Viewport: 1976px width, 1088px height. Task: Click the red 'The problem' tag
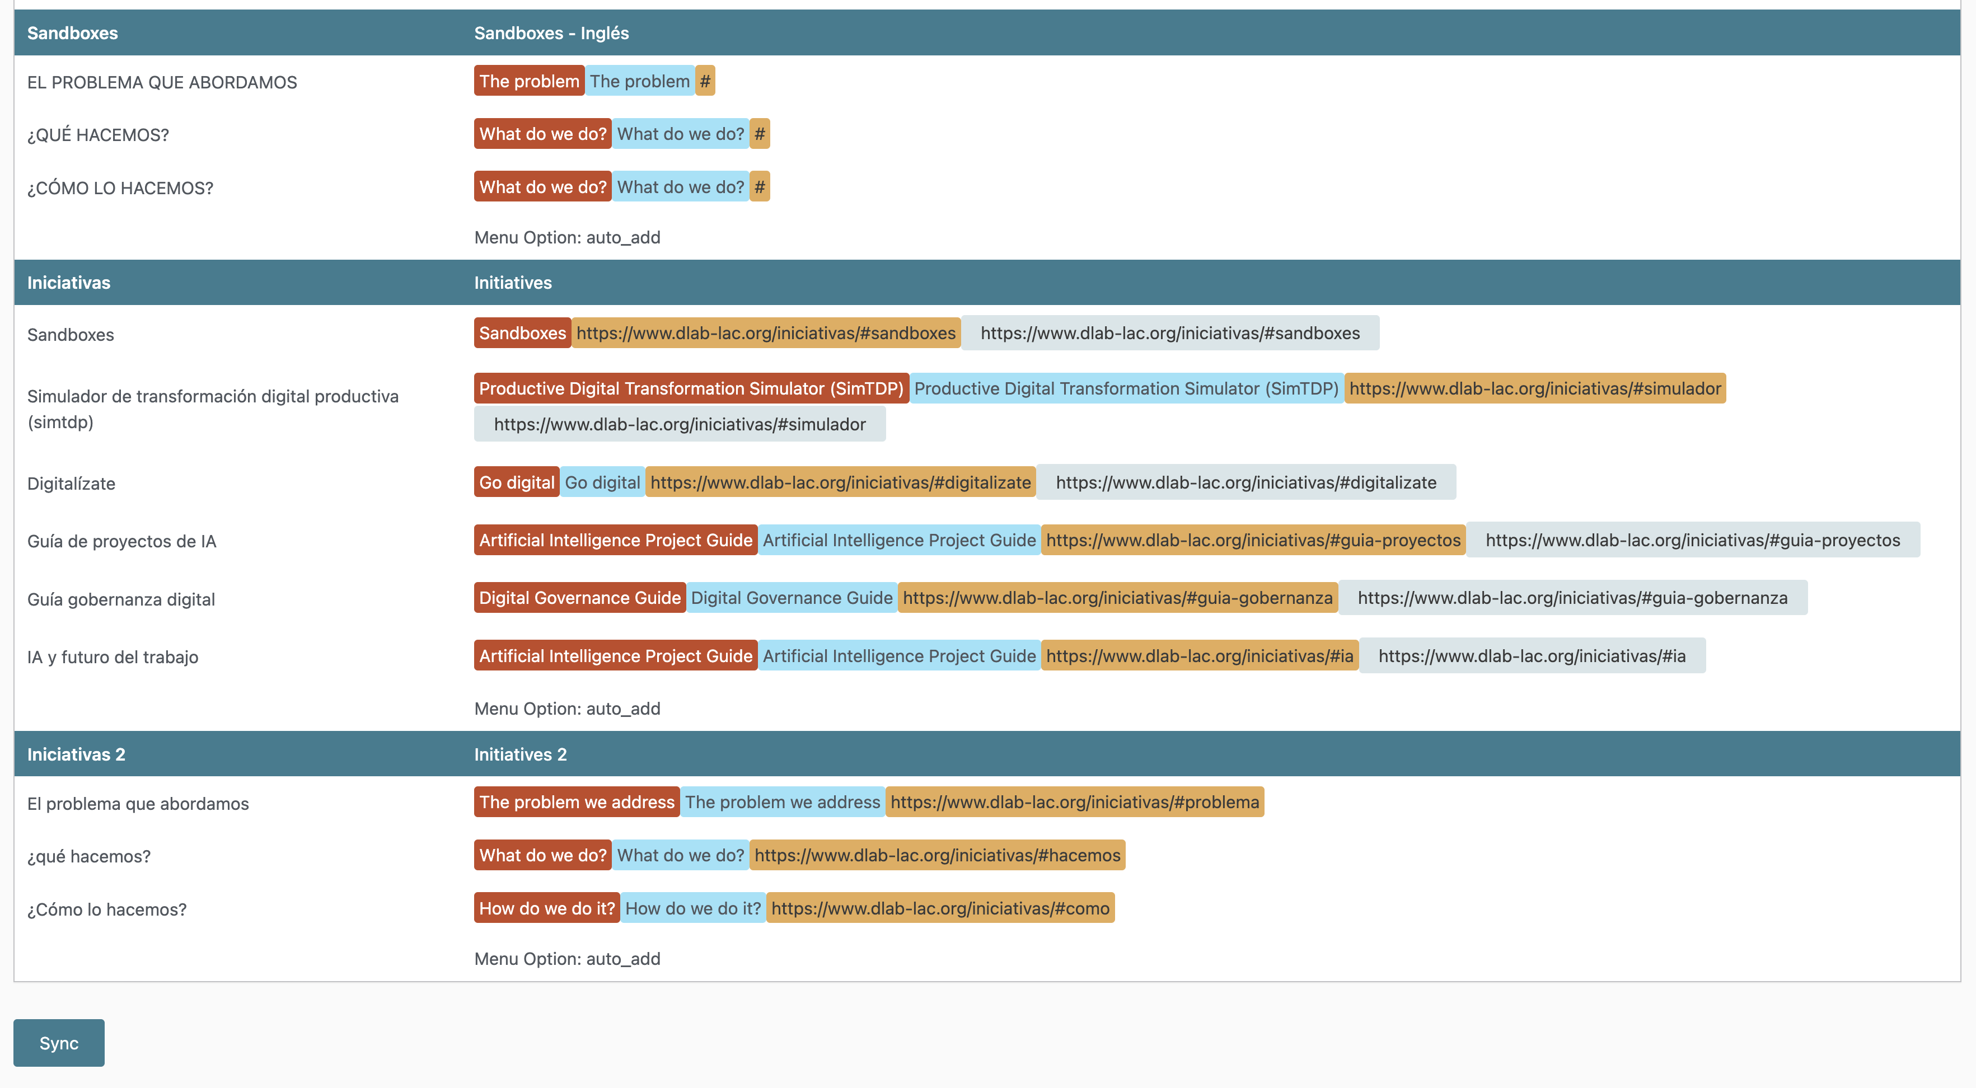tap(528, 81)
